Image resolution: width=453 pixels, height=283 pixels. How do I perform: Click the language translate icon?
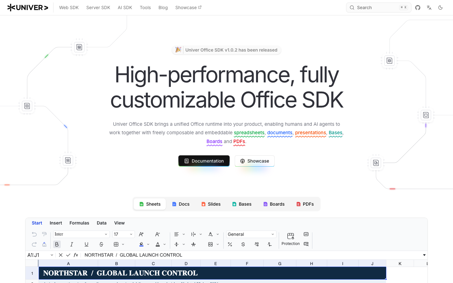coord(429,8)
